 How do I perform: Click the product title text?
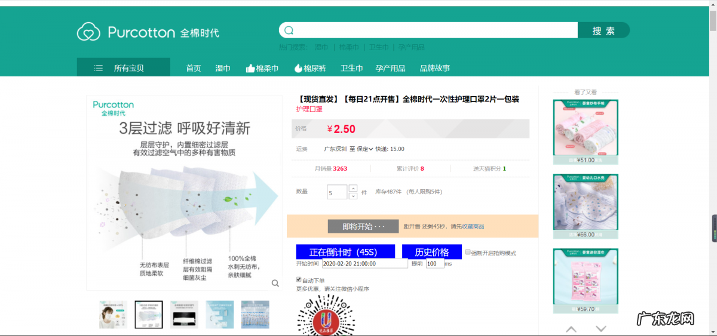pyautogui.click(x=409, y=99)
